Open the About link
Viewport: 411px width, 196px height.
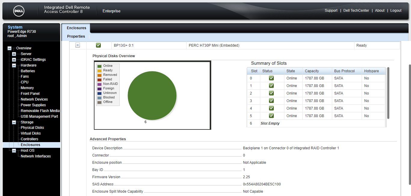pyautogui.click(x=380, y=11)
